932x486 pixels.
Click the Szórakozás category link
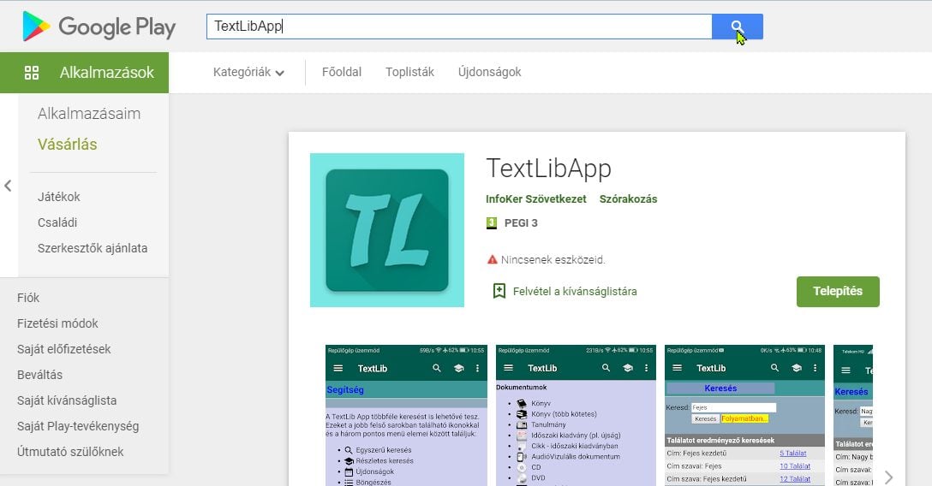pos(628,199)
